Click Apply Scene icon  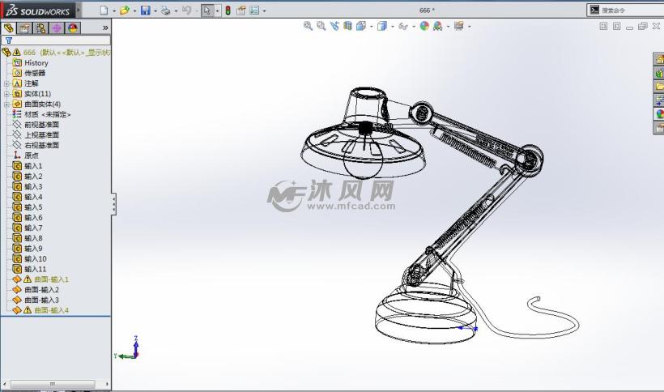(437, 26)
